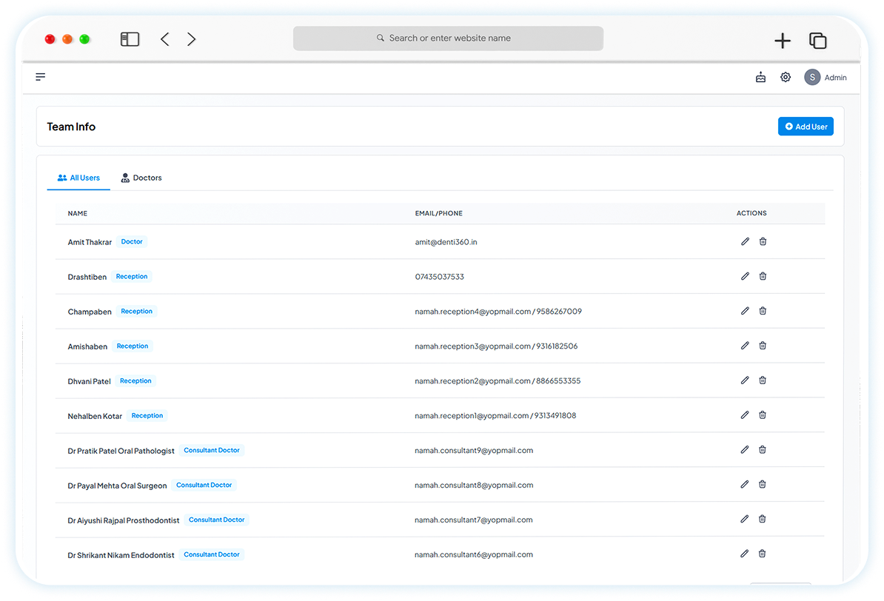Focus the browser address search field
884x601 pixels.
[448, 38]
